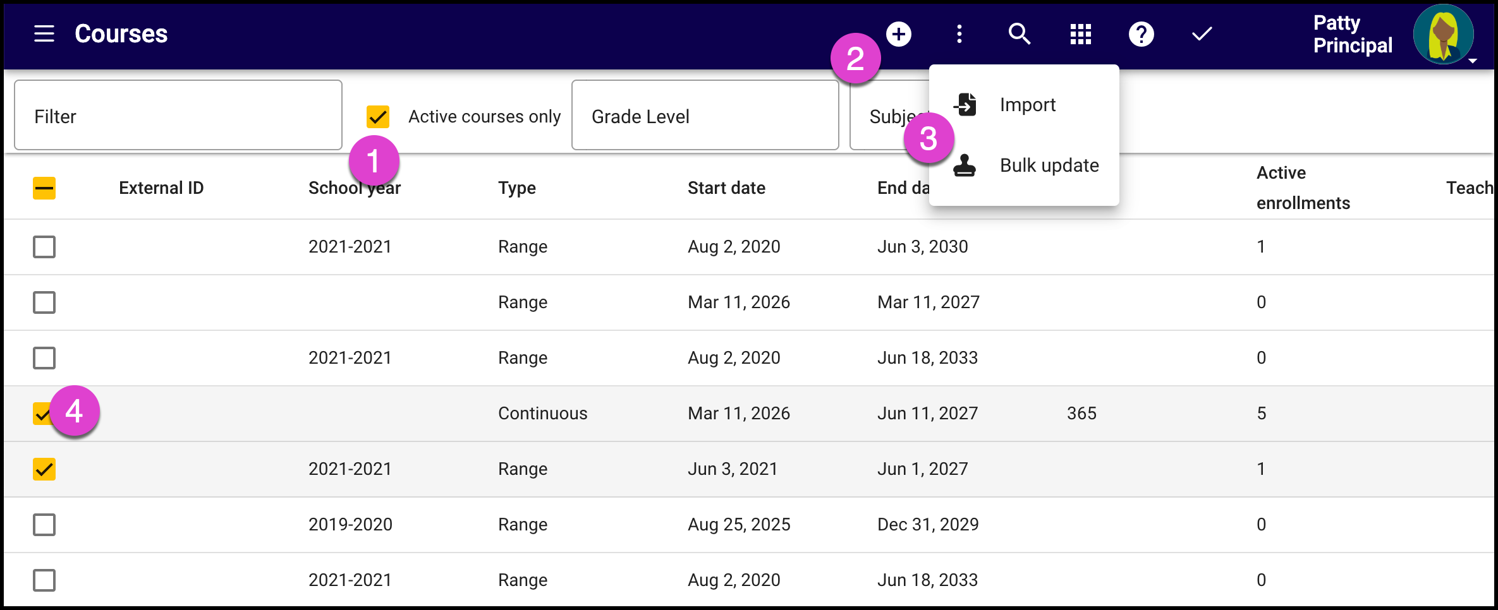
Task: Check the row ending Mar 11, 2027
Action: 44,302
